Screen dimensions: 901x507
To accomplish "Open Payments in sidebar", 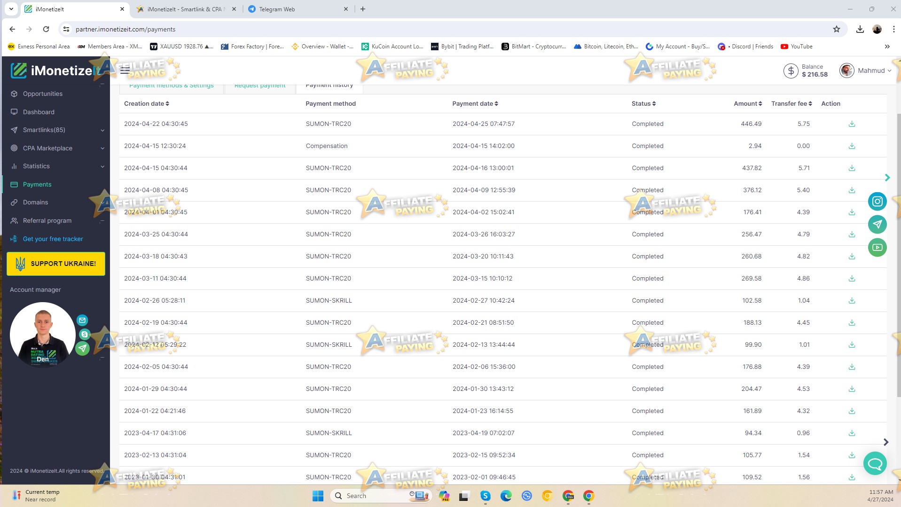I will click(37, 185).
